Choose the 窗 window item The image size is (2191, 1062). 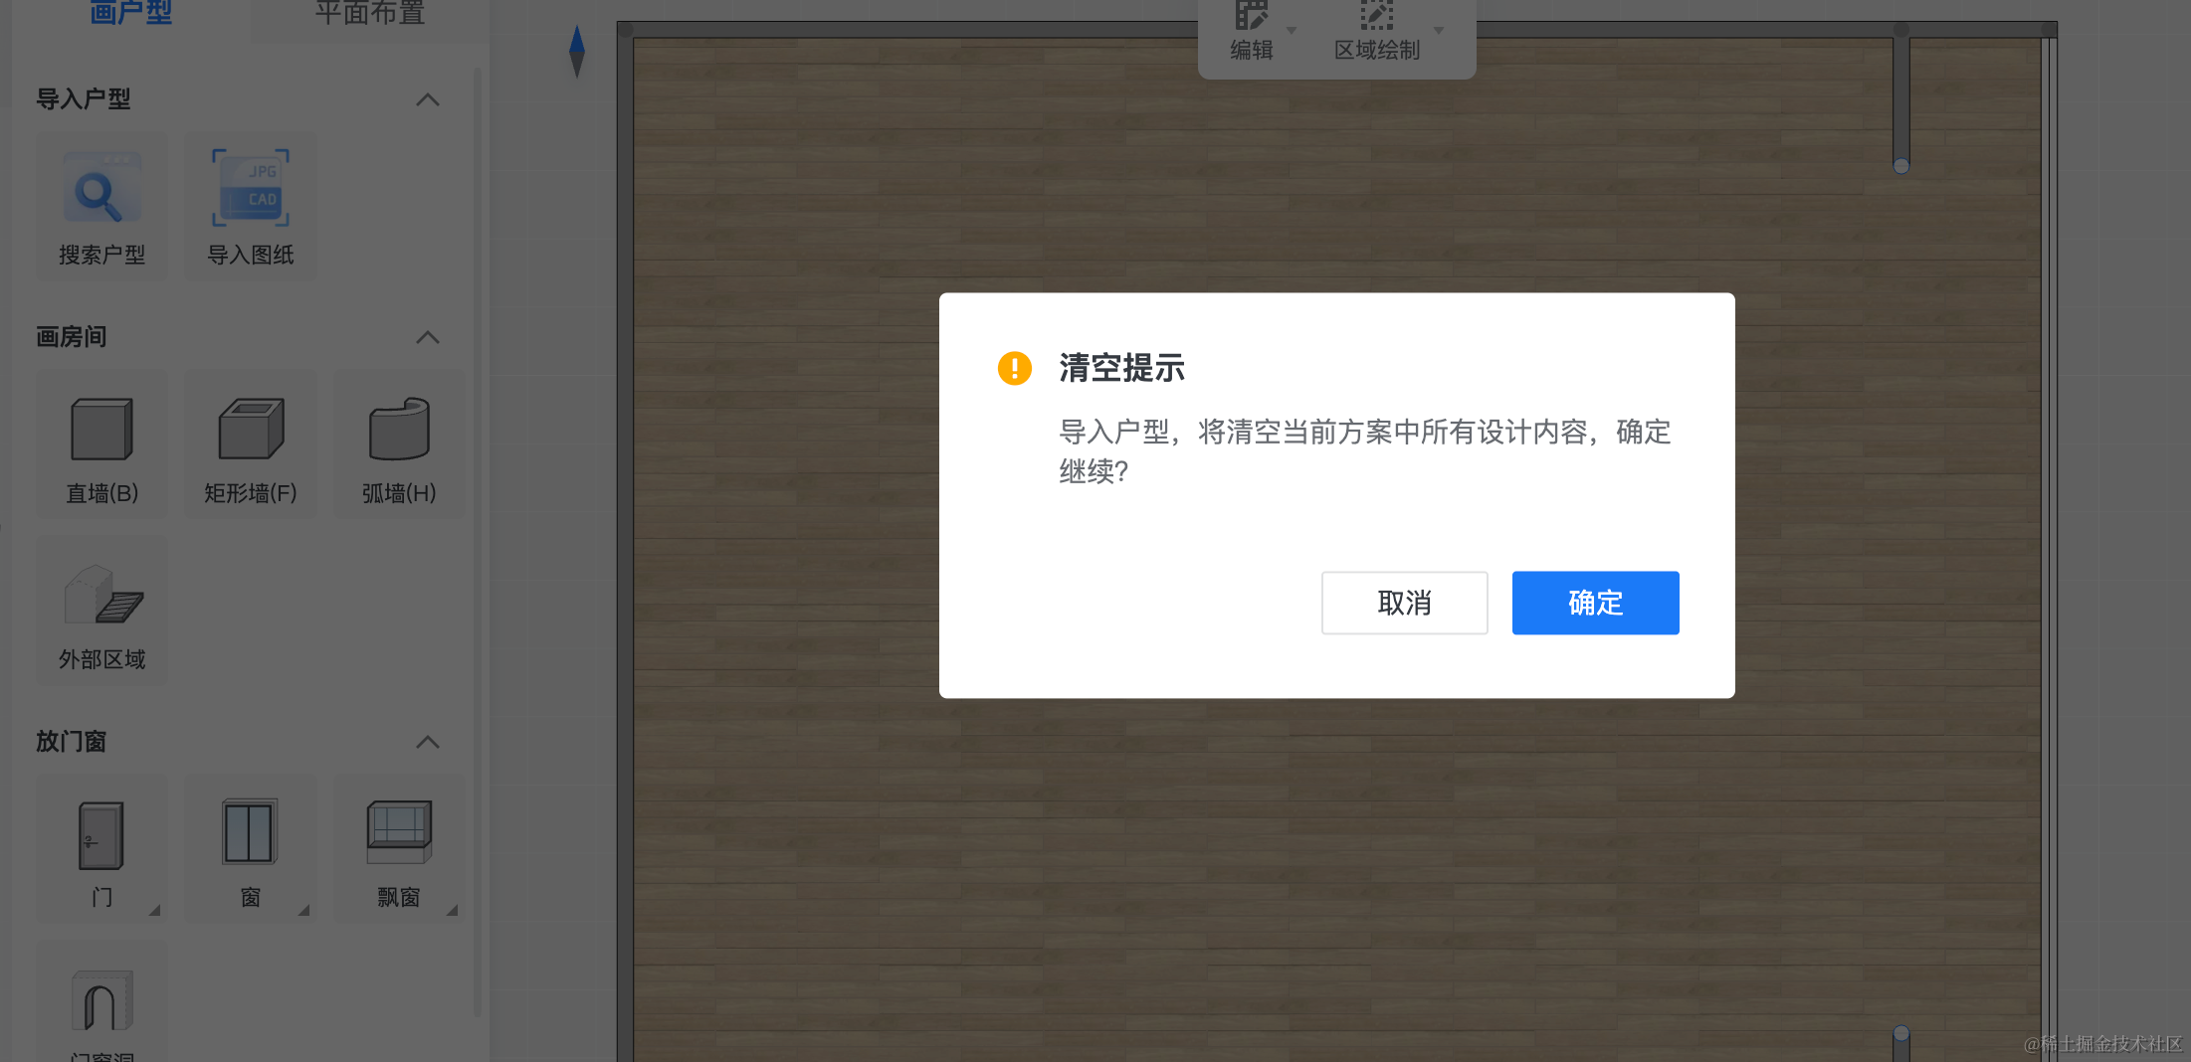pyautogui.click(x=251, y=849)
